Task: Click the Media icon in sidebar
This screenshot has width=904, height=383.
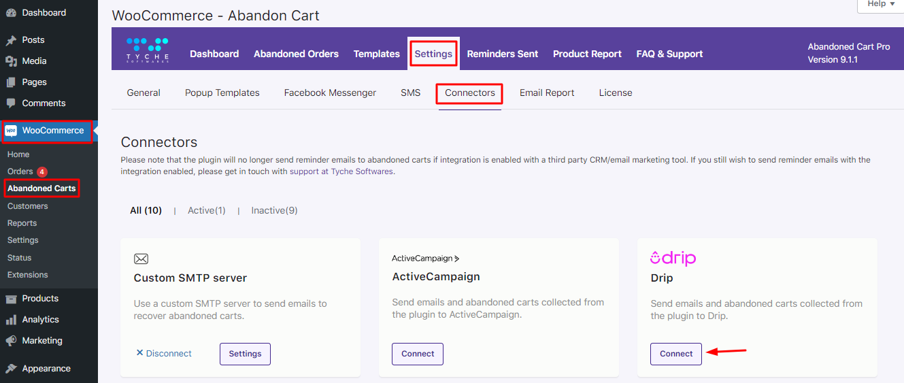Action: [x=11, y=61]
